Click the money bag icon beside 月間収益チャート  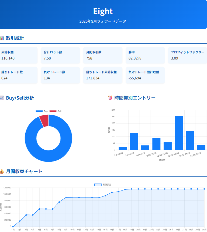[x=2, y=171]
